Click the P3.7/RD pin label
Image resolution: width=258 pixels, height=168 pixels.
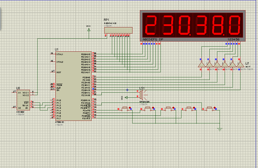tap(86, 118)
